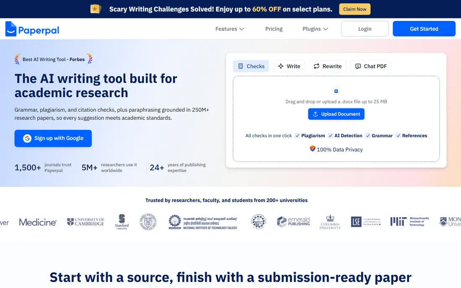Click the 'All checks in one click' label

[269, 136]
